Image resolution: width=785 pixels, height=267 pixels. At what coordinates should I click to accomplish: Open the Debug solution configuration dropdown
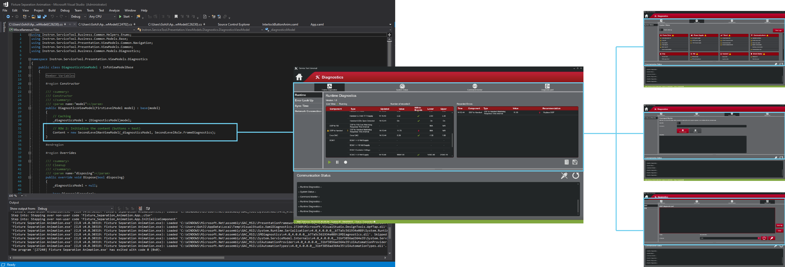click(x=78, y=17)
